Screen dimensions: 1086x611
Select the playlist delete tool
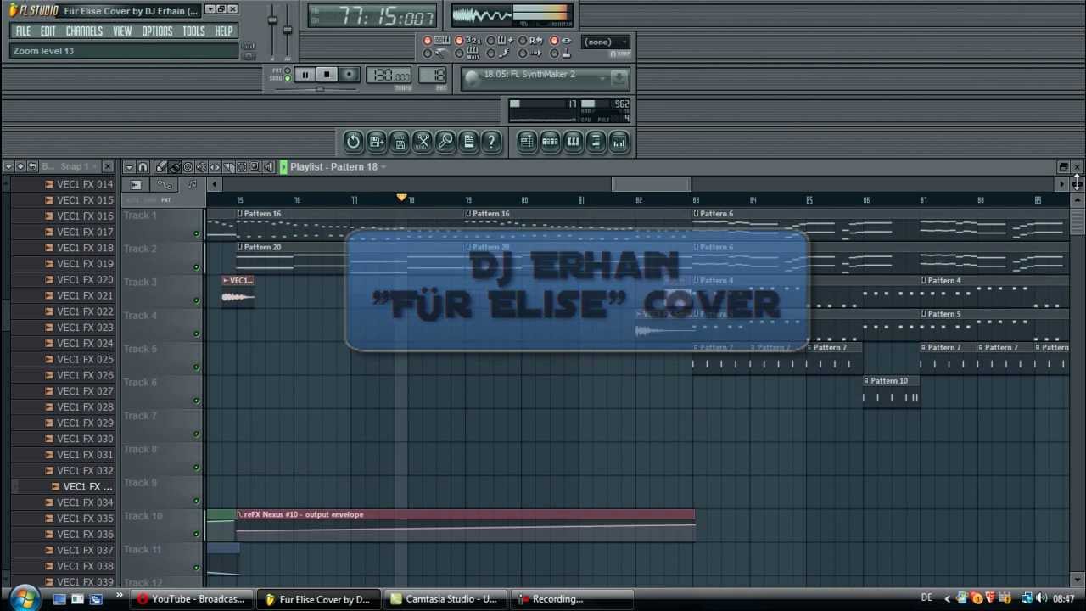point(188,167)
